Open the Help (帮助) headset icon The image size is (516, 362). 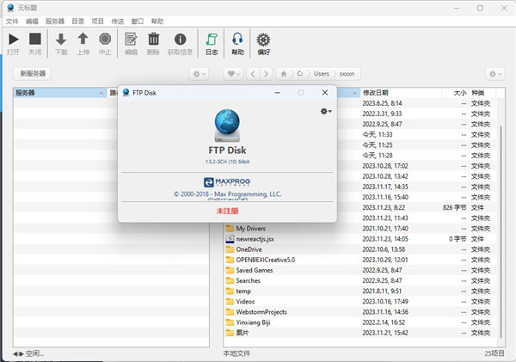pos(237,40)
